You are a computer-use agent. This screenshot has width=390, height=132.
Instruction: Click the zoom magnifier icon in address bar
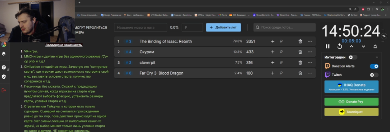point(350,9)
